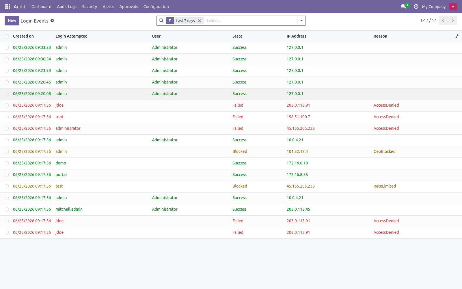Toggle the select-all header checkbox
This screenshot has height=289, width=462.
(7, 36)
